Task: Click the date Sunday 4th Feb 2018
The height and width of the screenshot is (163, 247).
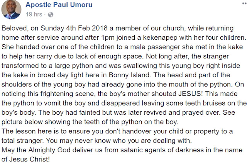Action: click(x=74, y=28)
